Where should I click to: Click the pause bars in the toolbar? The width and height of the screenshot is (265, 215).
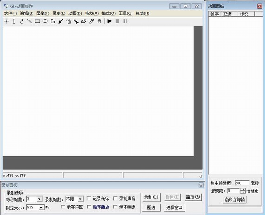pos(125,21)
